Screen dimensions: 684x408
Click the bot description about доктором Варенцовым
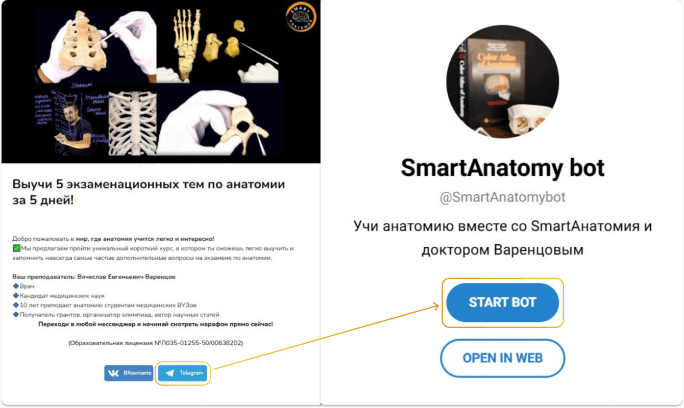coord(502,238)
